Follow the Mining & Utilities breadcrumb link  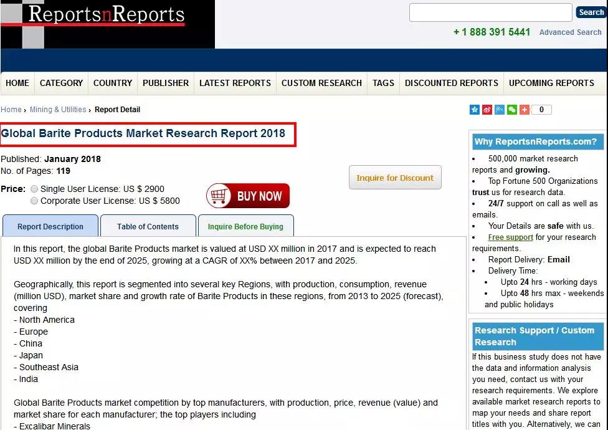(58, 110)
